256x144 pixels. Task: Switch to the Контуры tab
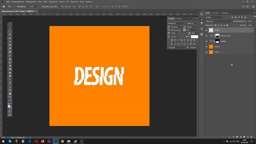coord(225,13)
